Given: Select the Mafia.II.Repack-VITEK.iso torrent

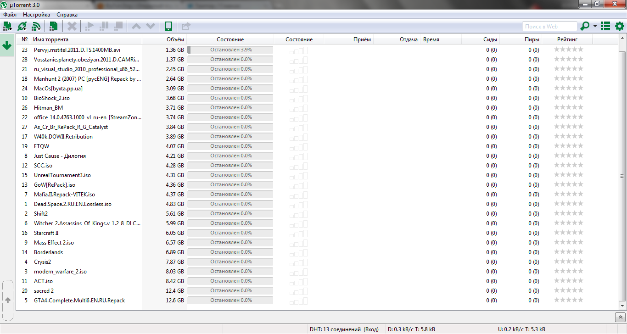Looking at the screenshot, I should tap(64, 194).
